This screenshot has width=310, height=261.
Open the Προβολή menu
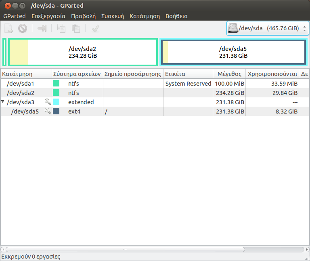[x=83, y=16]
